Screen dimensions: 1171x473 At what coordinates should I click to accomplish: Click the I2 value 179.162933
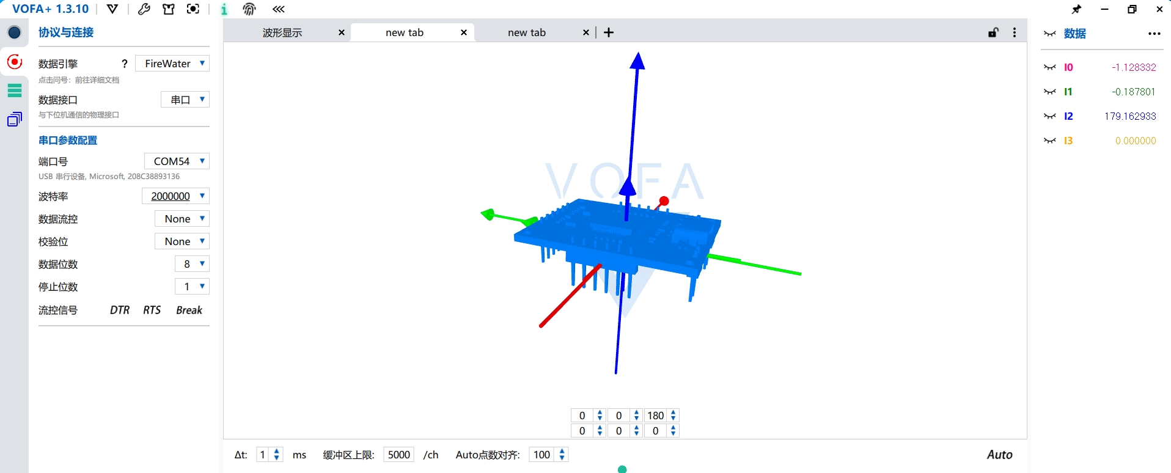click(x=1130, y=116)
